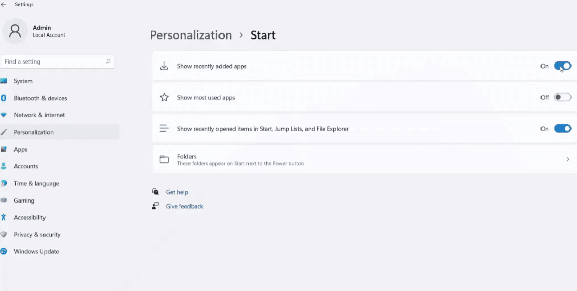Click the Windows Update sync icon
Image resolution: width=577 pixels, height=291 pixels.
pyautogui.click(x=3, y=251)
